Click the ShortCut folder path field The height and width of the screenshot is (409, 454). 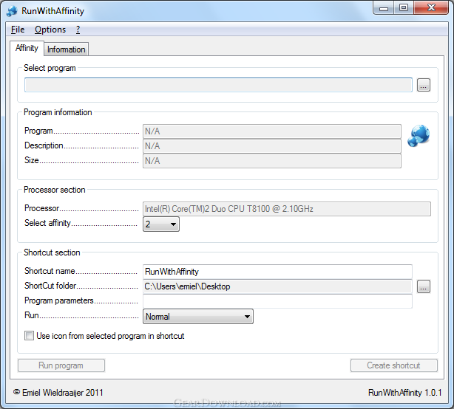pos(277,286)
